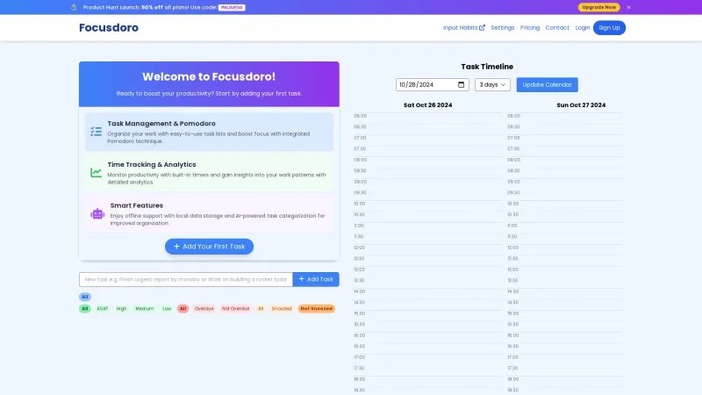This screenshot has width=702, height=395.
Task: Click the robot icon for Smart Features
Action: 97,213
